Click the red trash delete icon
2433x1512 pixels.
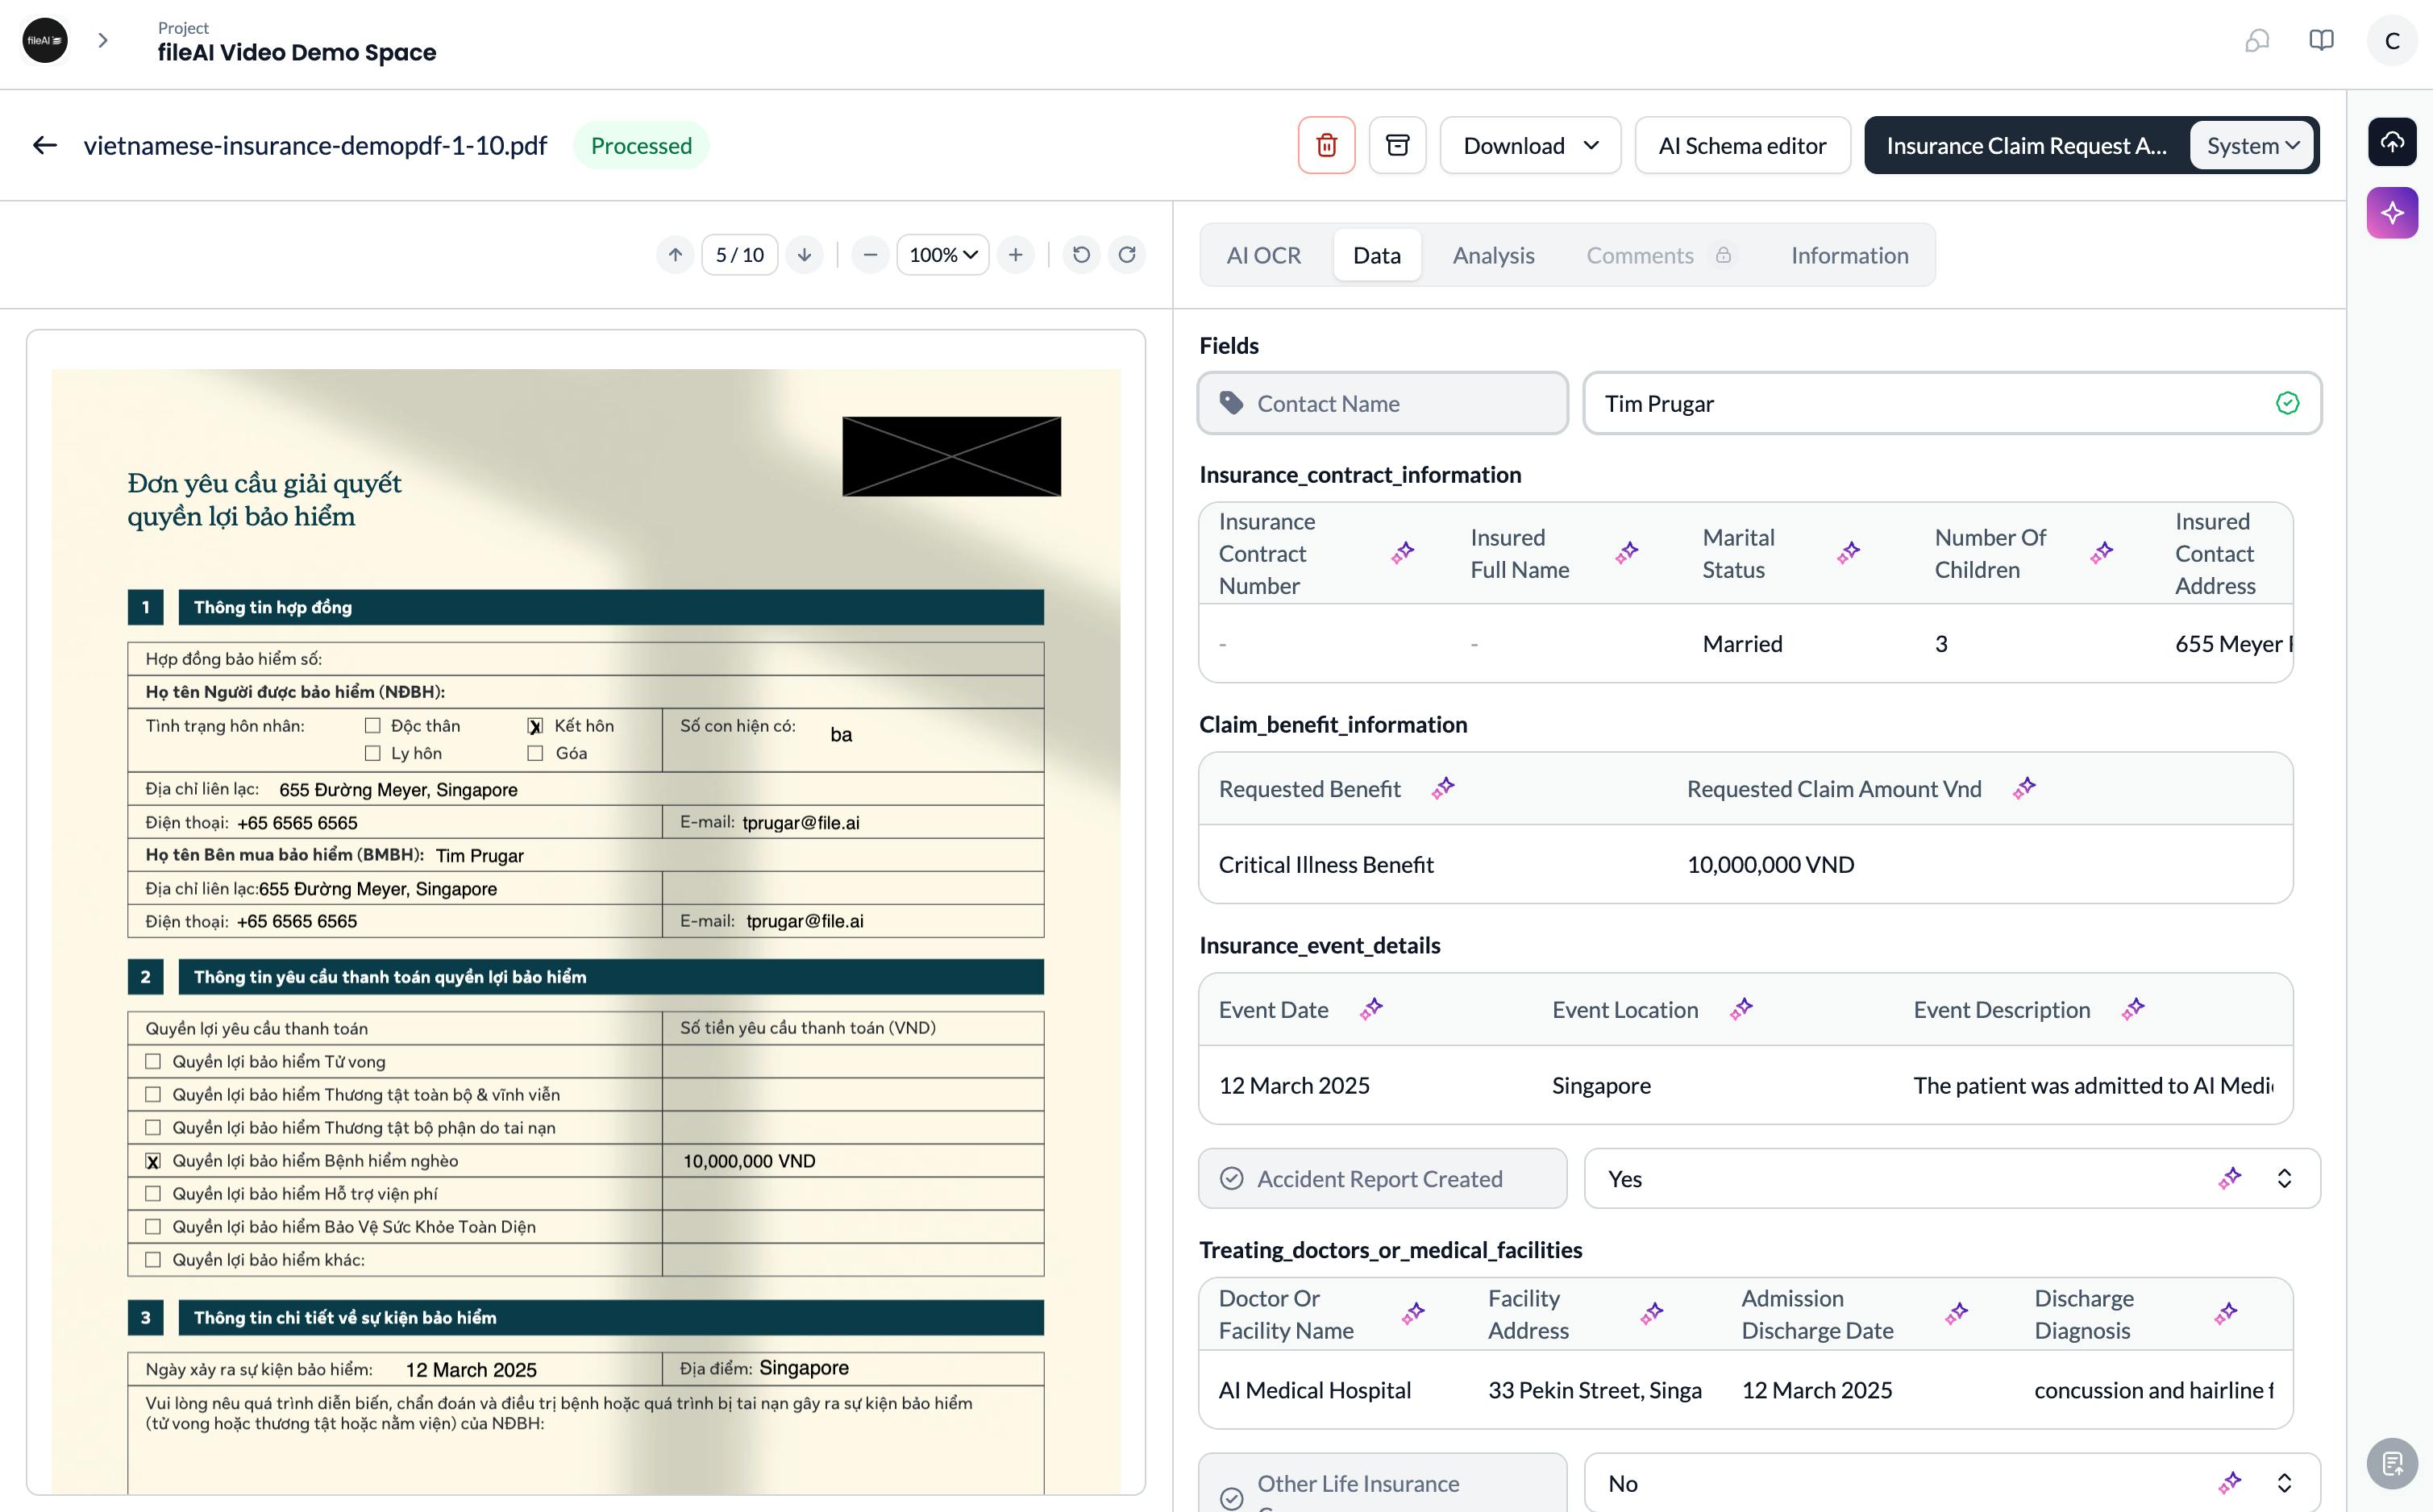point(1326,145)
